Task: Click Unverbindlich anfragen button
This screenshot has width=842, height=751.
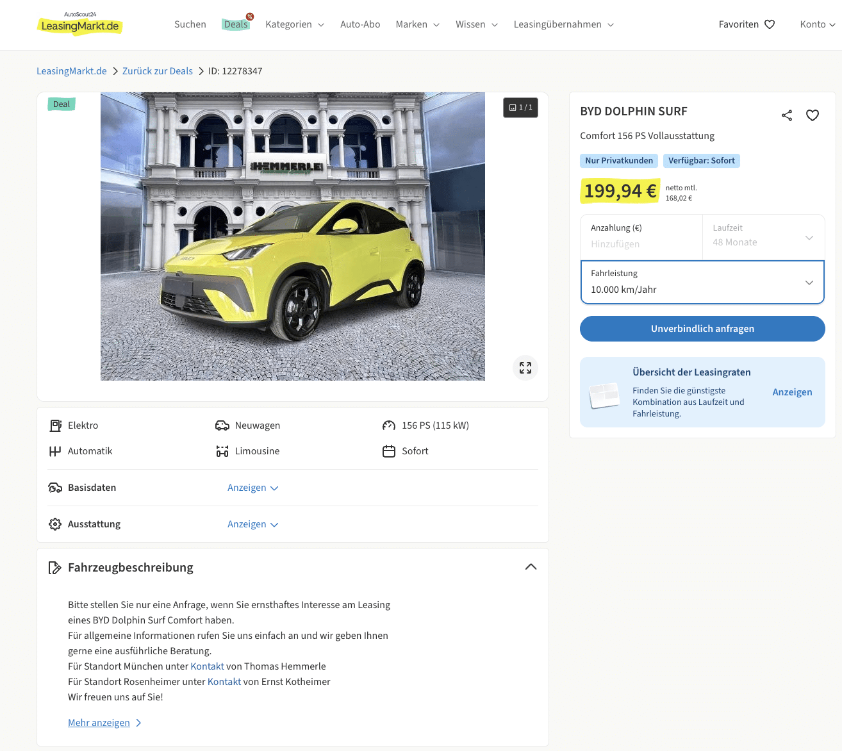Action: (702, 329)
